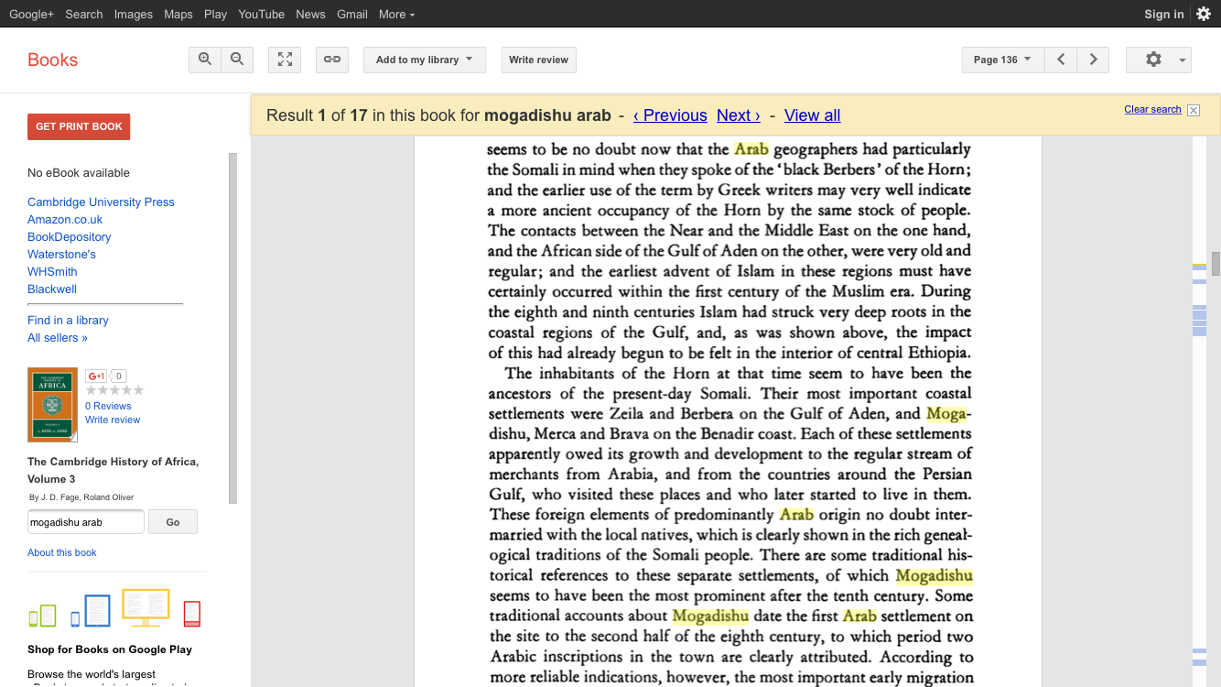Open Amazon.co.uk seller link
1221x687 pixels.
pos(65,219)
